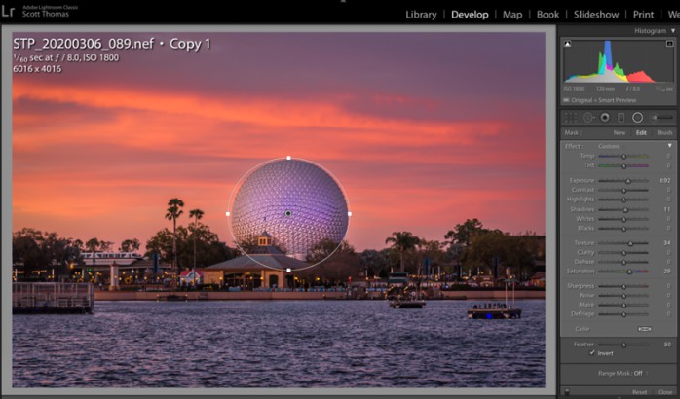This screenshot has height=399, width=680.
Task: Click New next to Mask
Action: (620, 133)
